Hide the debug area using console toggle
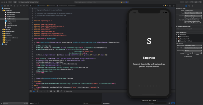This screenshot has height=105, width=203. tap(31, 91)
